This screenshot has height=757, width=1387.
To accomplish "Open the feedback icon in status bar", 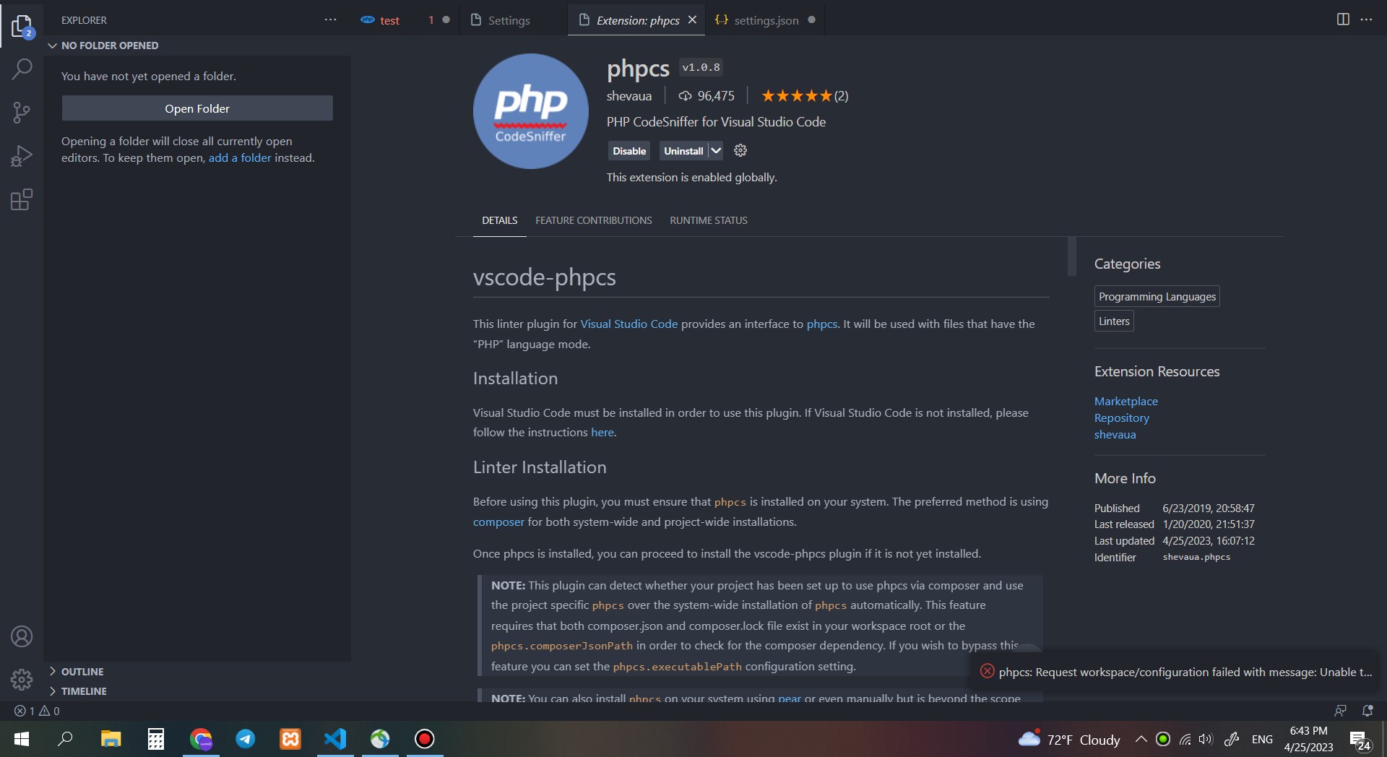I will tap(1341, 711).
